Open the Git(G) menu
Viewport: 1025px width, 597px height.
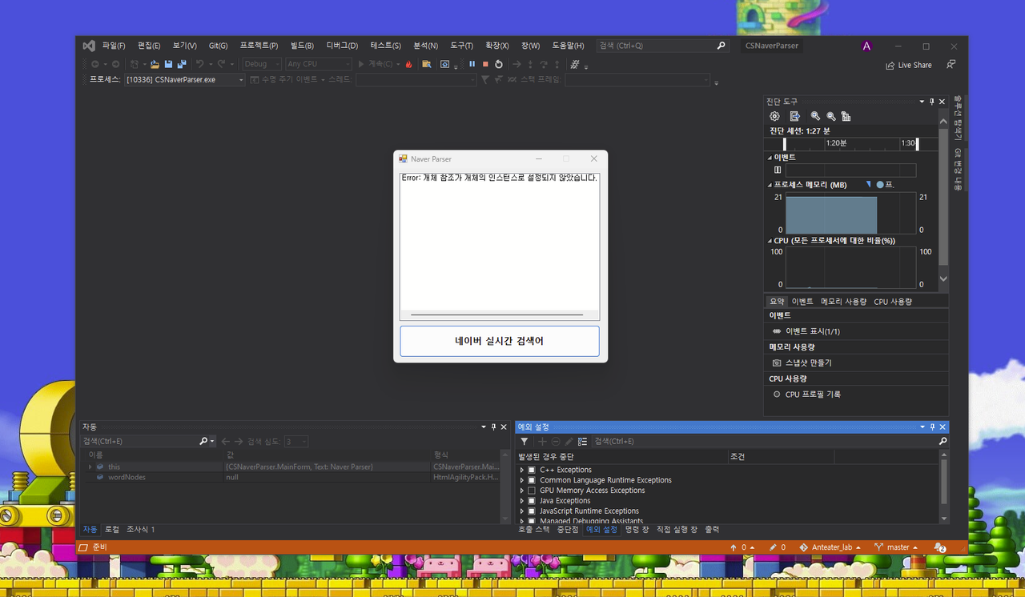coord(218,46)
